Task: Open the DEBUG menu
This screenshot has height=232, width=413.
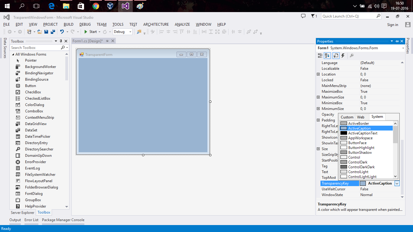Action: tap(85, 24)
